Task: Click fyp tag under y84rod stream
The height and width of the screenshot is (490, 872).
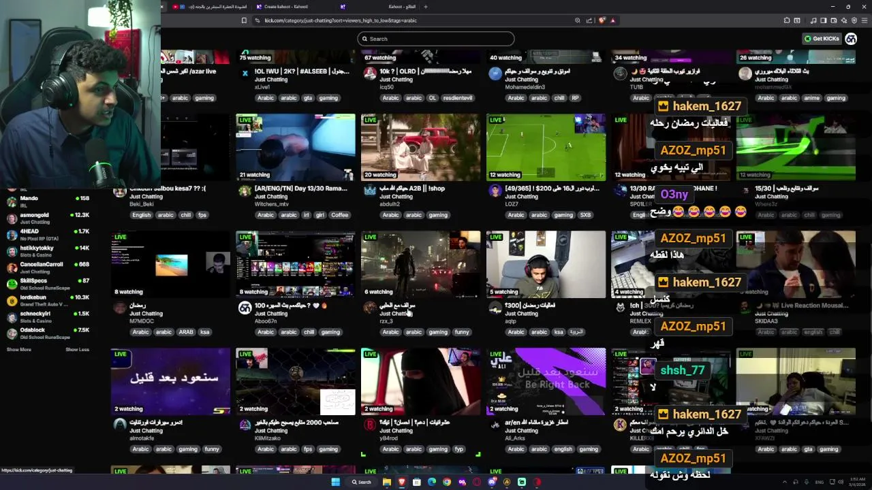Action: 458,449
